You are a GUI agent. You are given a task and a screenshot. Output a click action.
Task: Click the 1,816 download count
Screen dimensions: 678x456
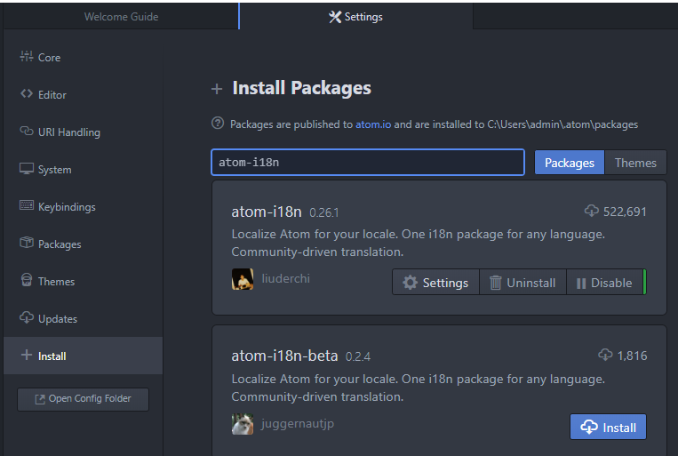click(x=632, y=356)
